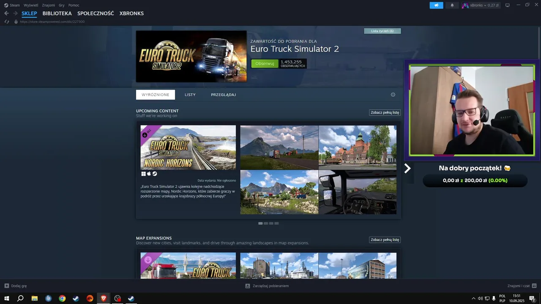Click the green Obserwuj button

[x=265, y=64]
